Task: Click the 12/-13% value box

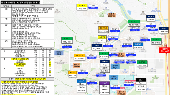Action: click(x=73, y=76)
